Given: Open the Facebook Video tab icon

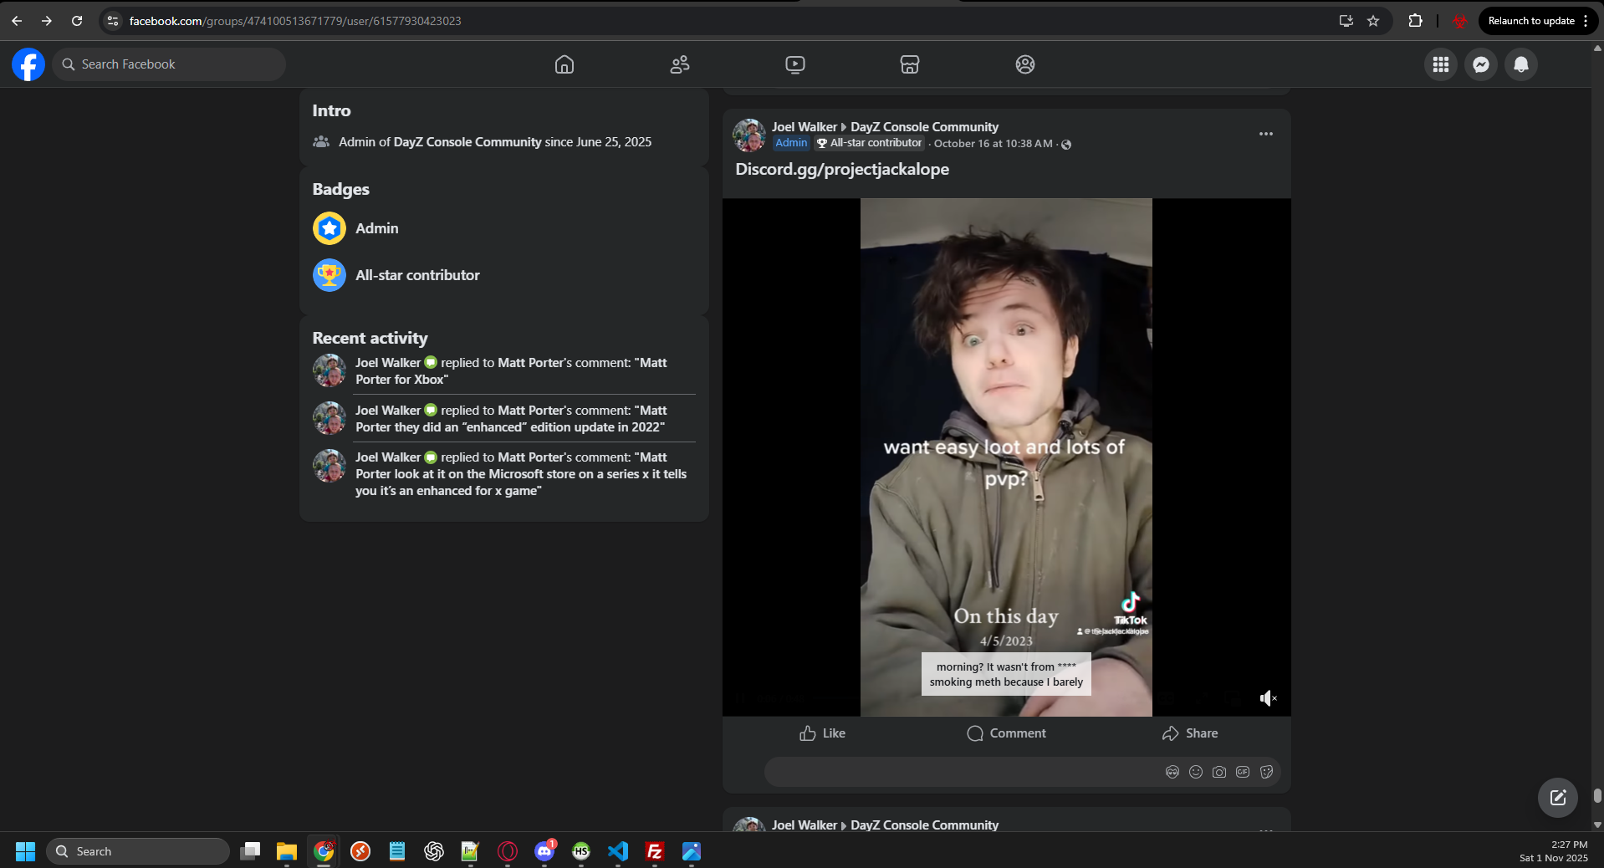Looking at the screenshot, I should tap(795, 64).
